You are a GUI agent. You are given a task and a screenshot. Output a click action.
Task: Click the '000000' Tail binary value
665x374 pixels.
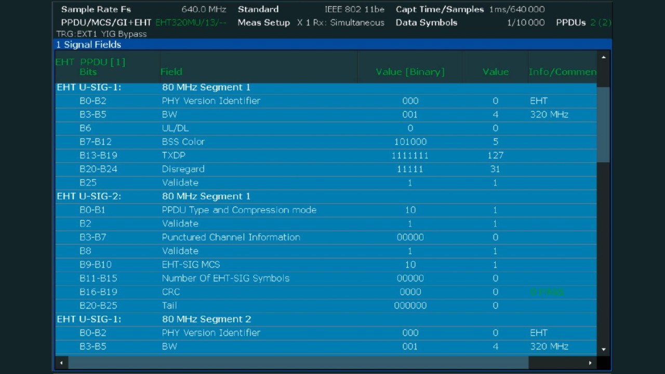(410, 305)
